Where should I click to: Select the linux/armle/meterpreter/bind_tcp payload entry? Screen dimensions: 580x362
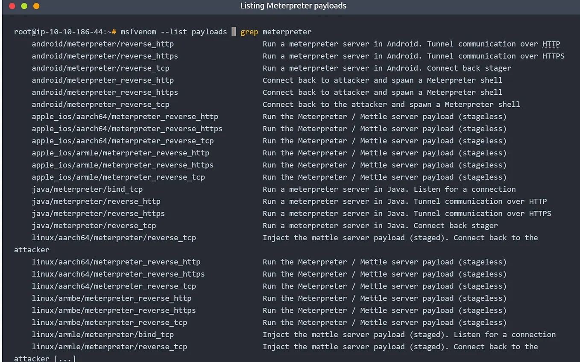(x=103, y=335)
